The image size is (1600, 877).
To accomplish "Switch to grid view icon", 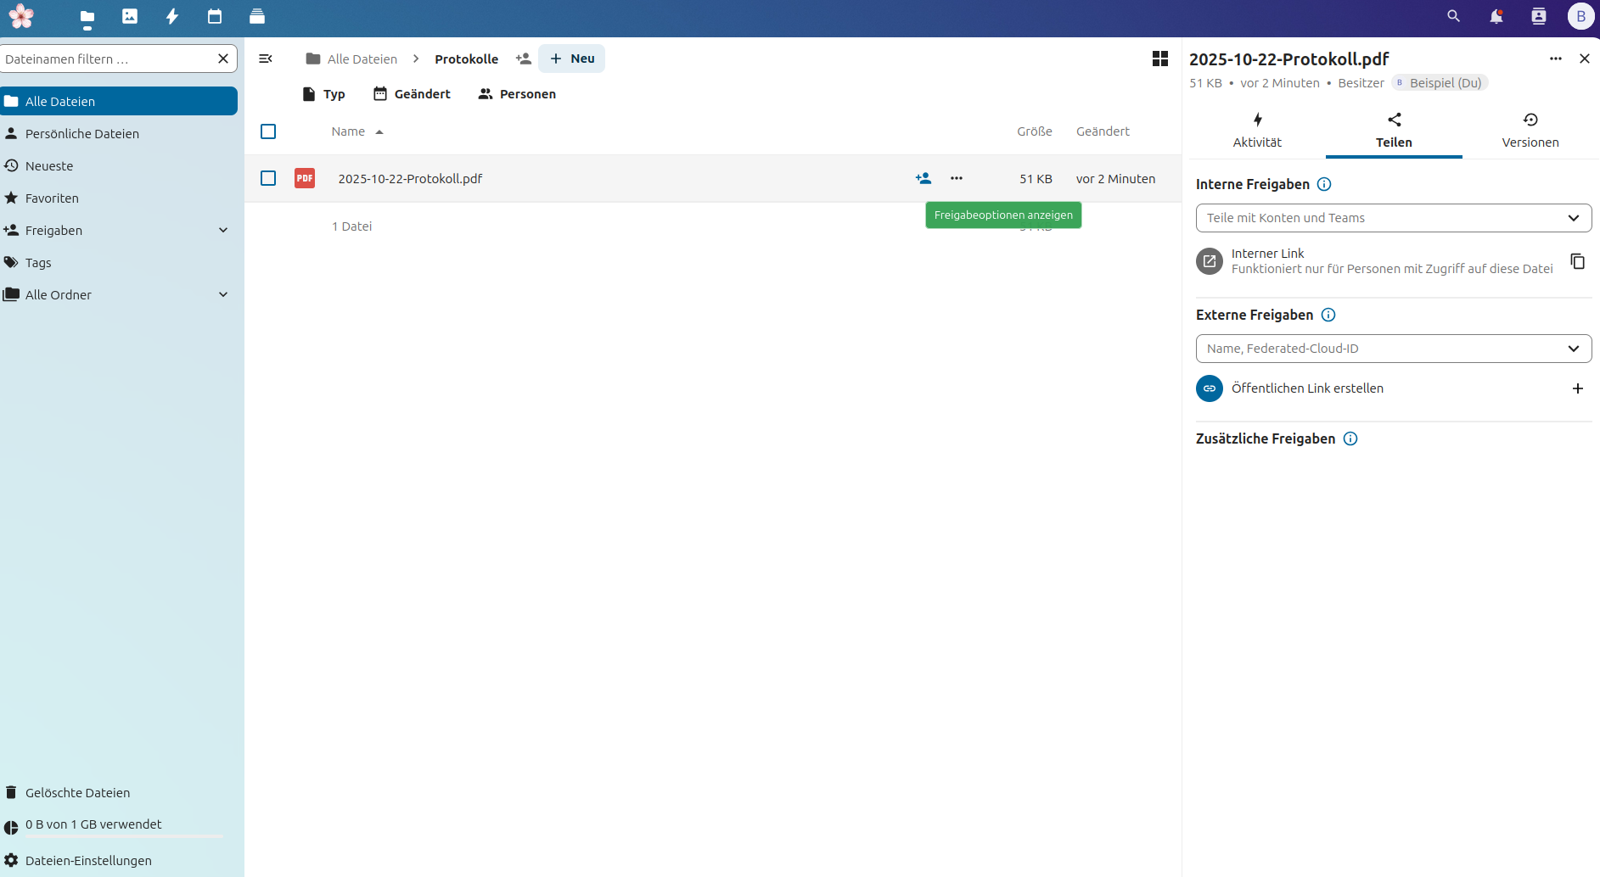I will click(1159, 59).
